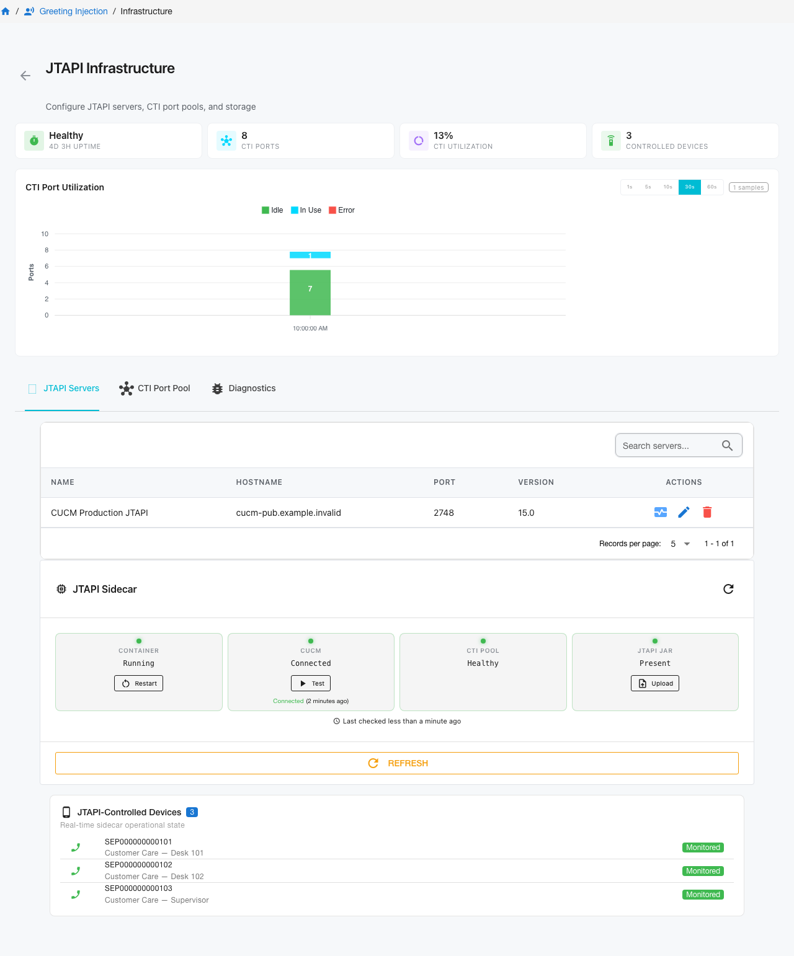Click the handset icon for SEP000000000103

[76, 895]
